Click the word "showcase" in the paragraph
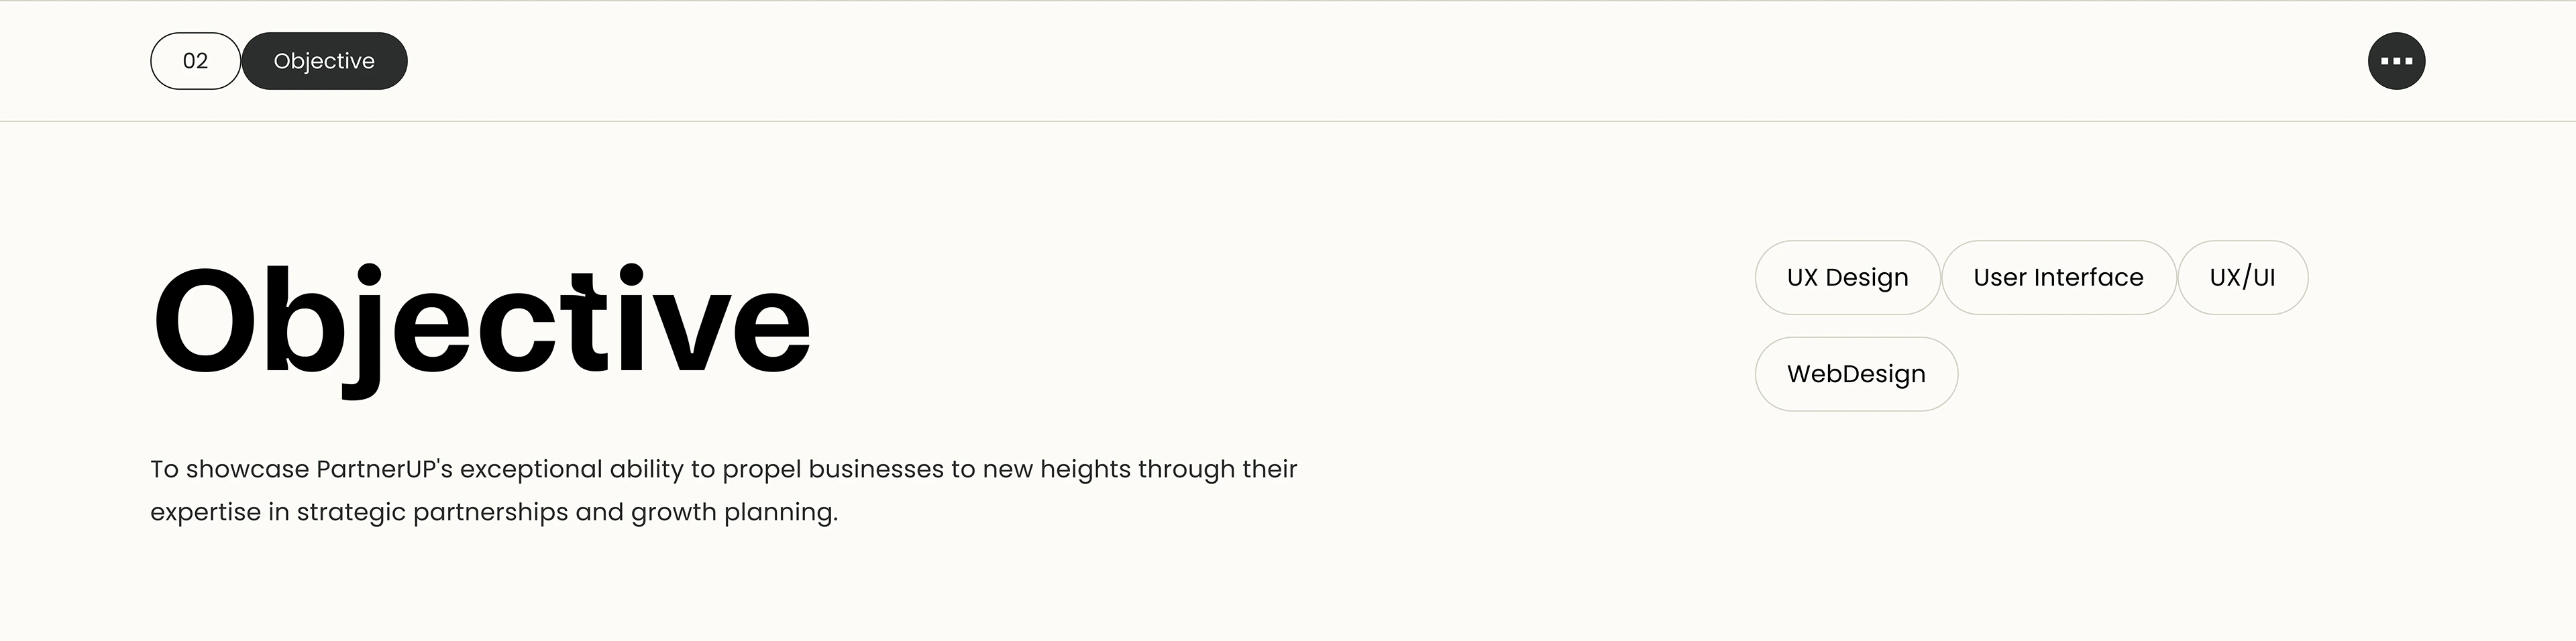This screenshot has width=2576, height=641. (247, 469)
